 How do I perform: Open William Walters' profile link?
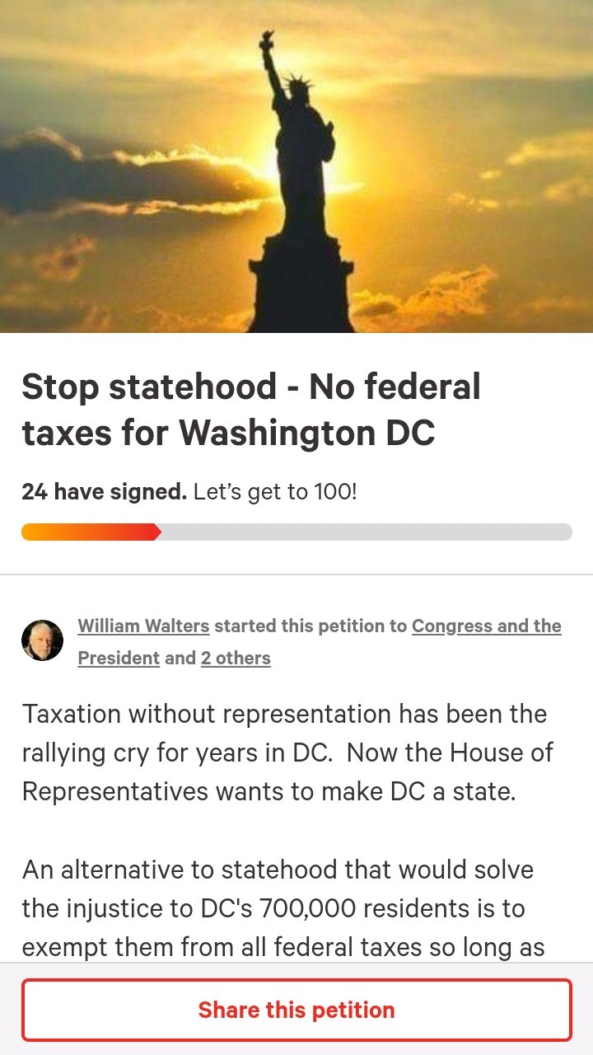143,626
